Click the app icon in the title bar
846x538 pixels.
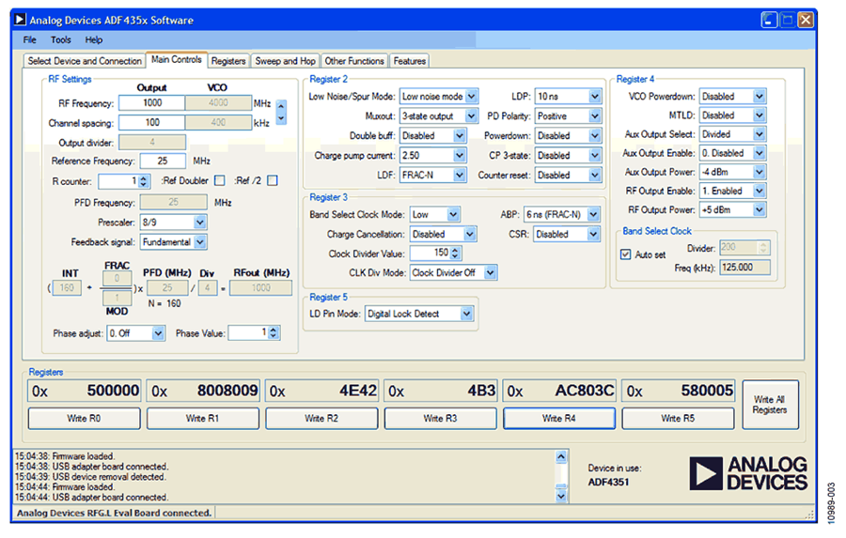click(21, 20)
